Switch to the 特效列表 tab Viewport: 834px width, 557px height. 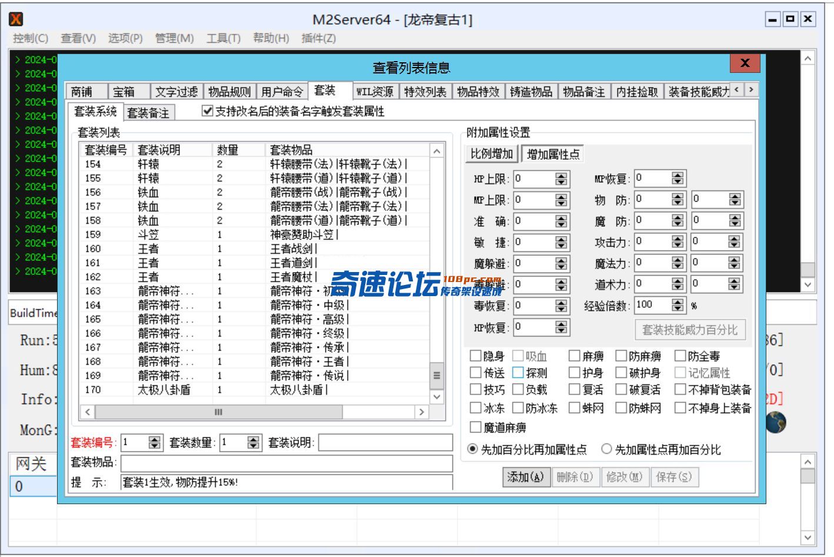pos(425,92)
